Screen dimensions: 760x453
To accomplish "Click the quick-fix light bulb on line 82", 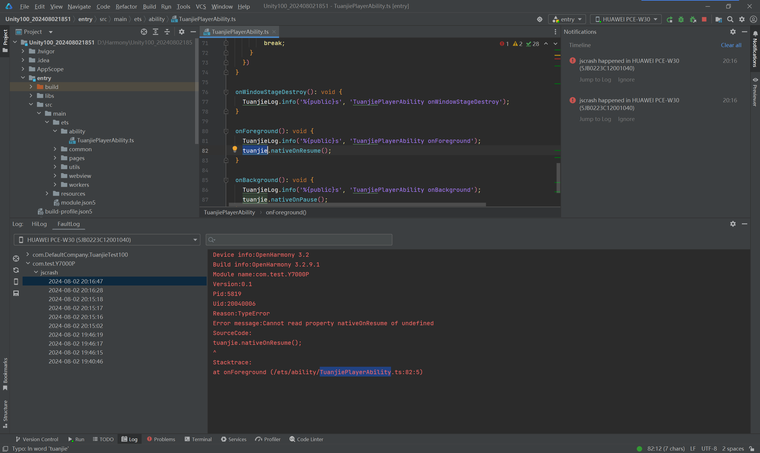I will pyautogui.click(x=235, y=149).
